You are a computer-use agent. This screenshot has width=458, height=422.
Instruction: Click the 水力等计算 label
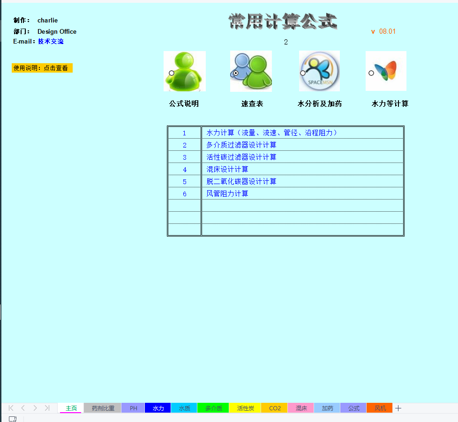point(390,104)
